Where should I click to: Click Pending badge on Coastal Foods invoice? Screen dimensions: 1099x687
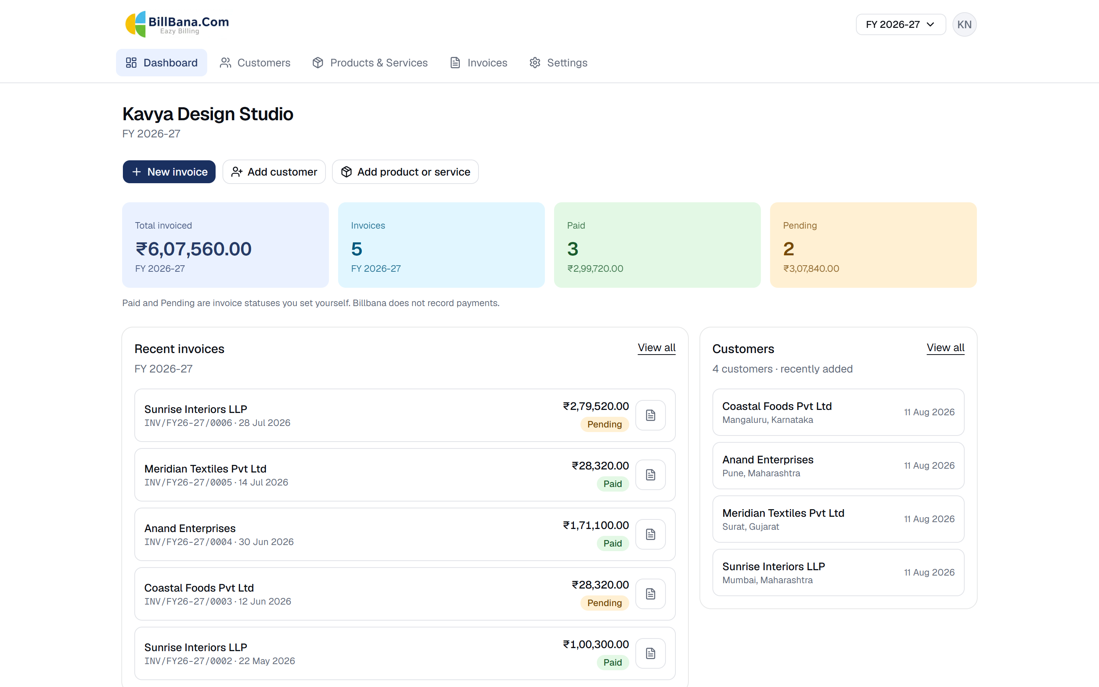point(604,603)
